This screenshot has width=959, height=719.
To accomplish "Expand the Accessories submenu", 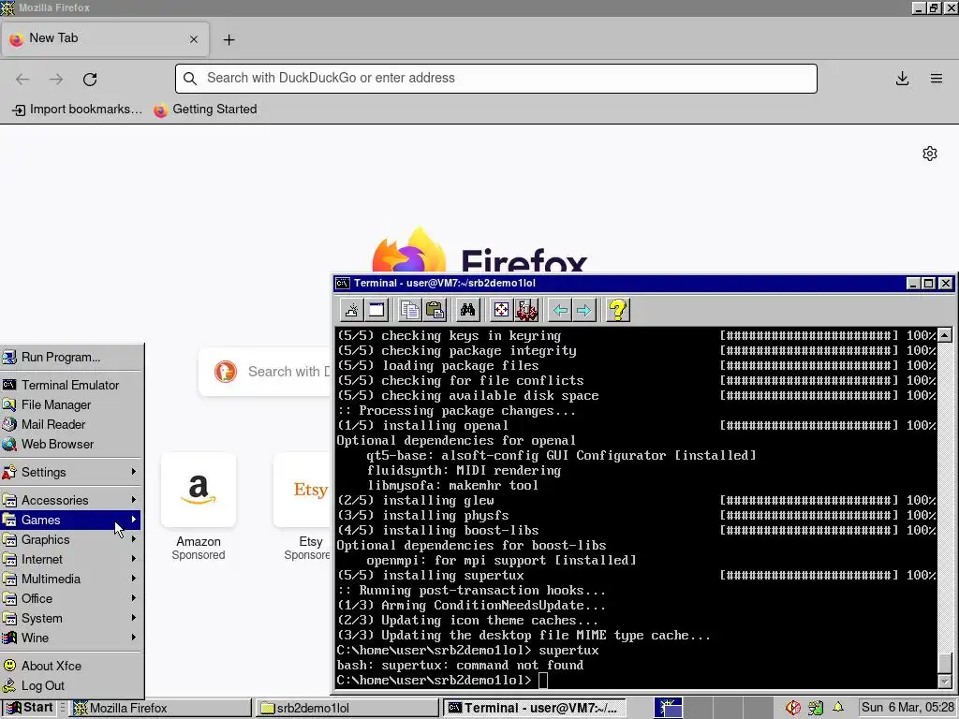I will [71, 500].
